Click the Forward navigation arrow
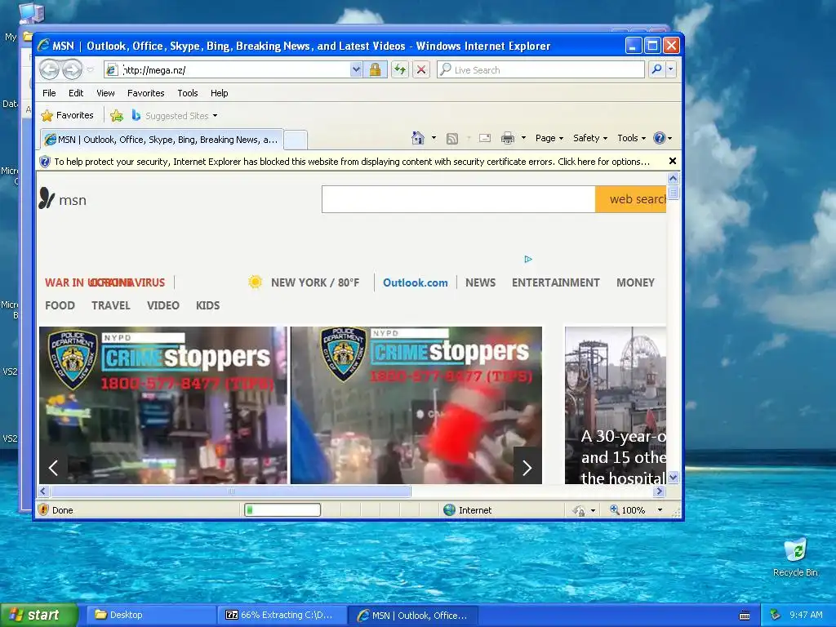This screenshot has height=627, width=836. coord(72,70)
